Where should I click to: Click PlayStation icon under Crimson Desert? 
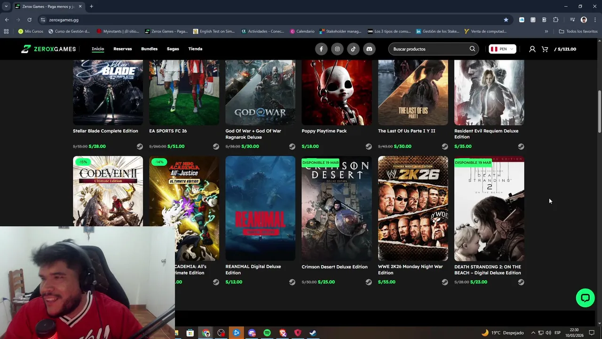click(369, 282)
